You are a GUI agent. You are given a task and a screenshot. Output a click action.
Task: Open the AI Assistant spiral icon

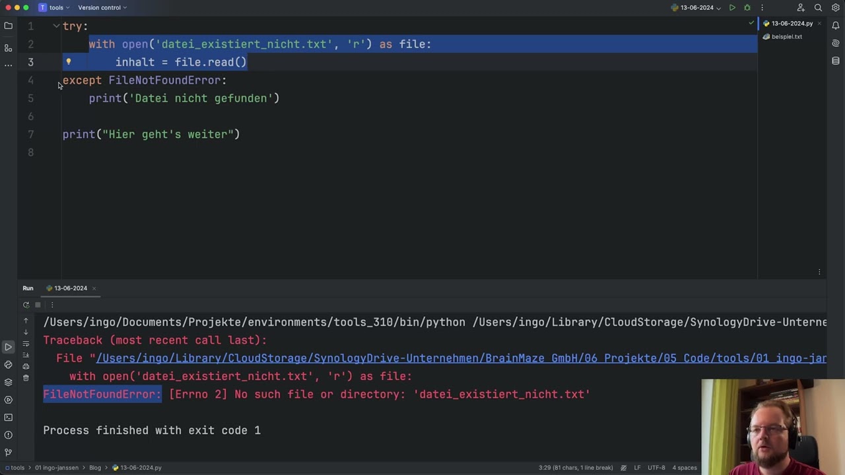click(x=836, y=44)
